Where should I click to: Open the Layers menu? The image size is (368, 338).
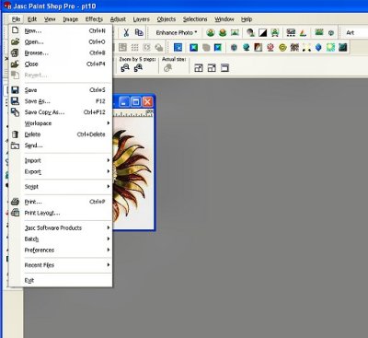pyautogui.click(x=142, y=19)
